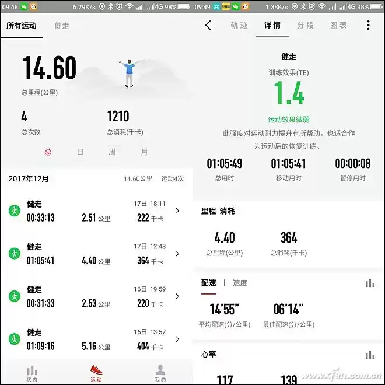This screenshot has width=385, height=385.
Task: Expand the 16日 19:59 workout chevron
Action: pos(177,296)
